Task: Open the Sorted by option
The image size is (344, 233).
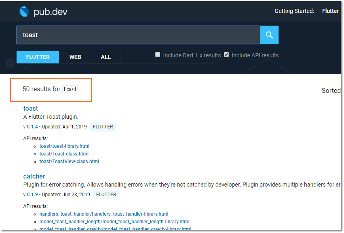Action: 331,90
